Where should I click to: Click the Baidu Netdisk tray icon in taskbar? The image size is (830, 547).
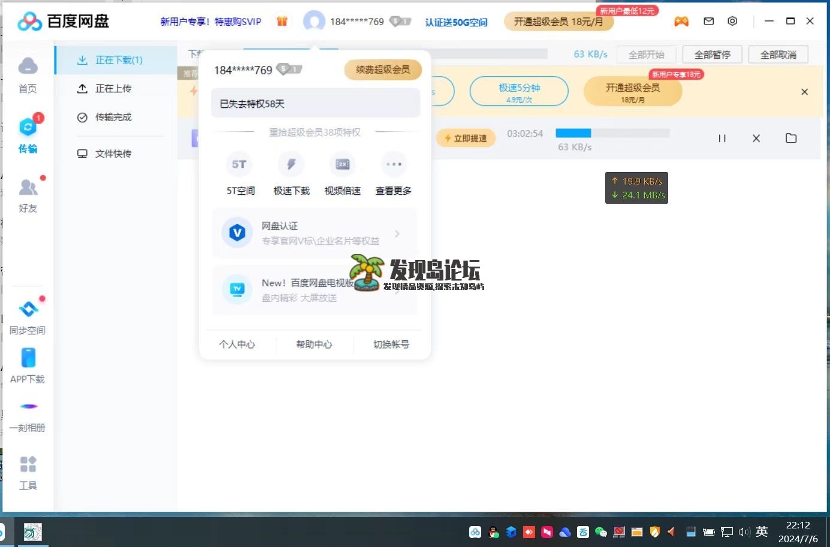click(x=475, y=532)
